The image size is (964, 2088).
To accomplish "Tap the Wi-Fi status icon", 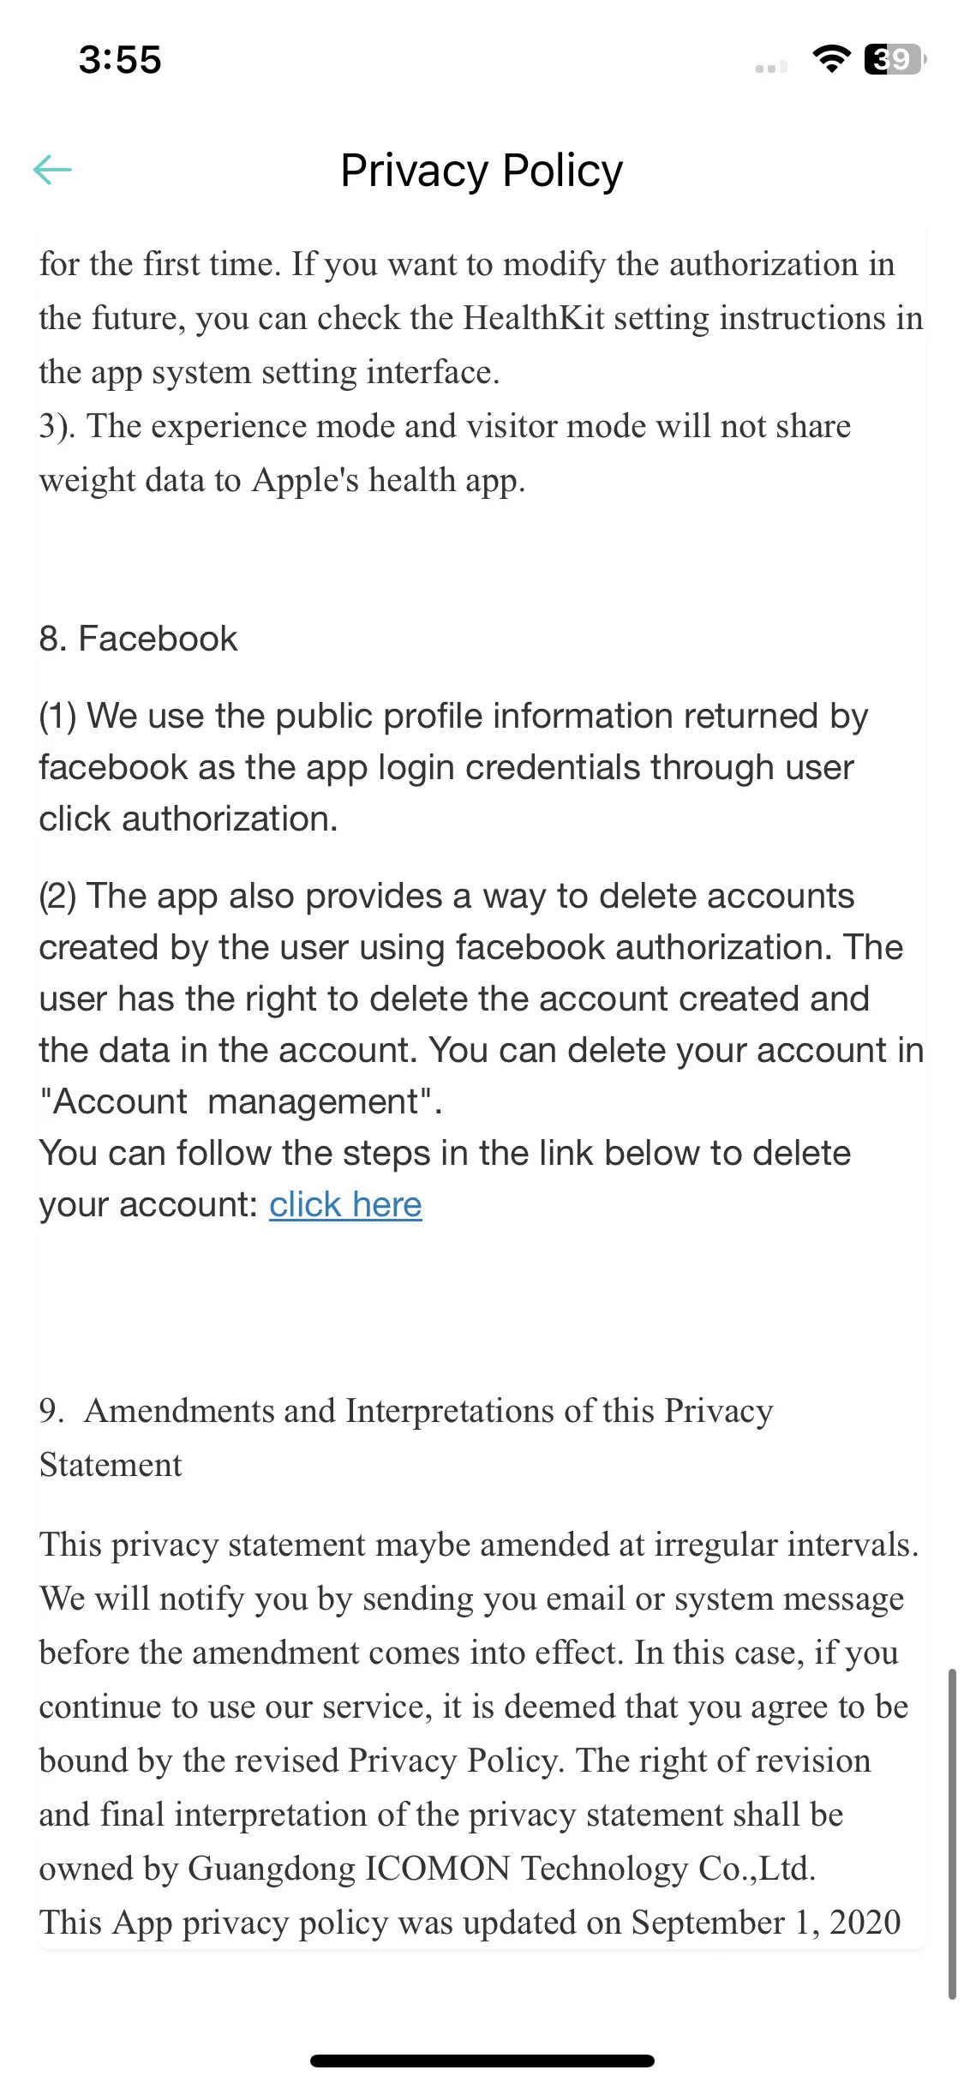I will (x=830, y=59).
